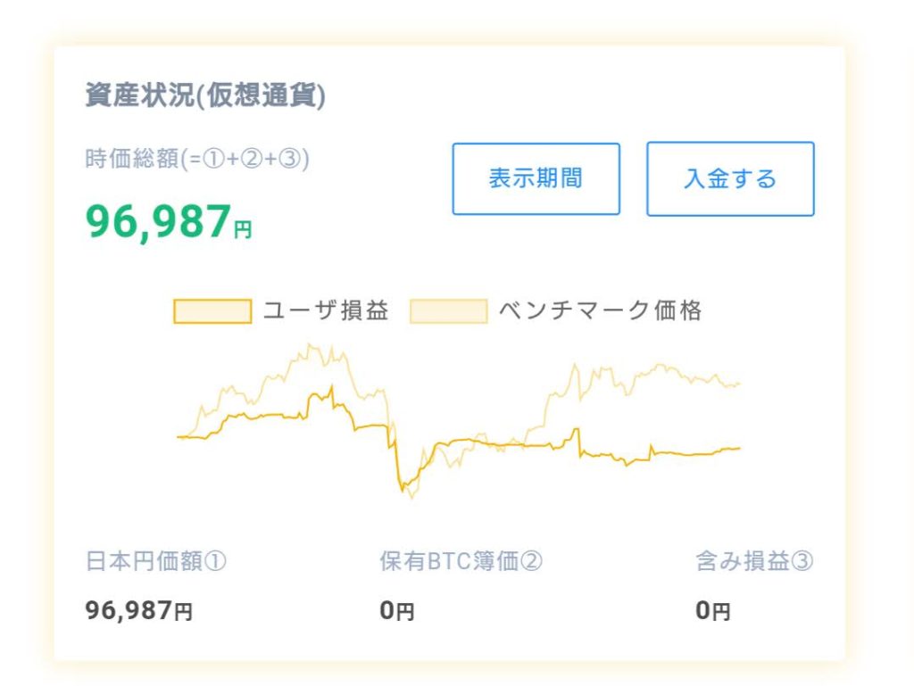Viewport: 914px width, 686px height.
Task: Click the 表示期間 button
Action: click(536, 178)
